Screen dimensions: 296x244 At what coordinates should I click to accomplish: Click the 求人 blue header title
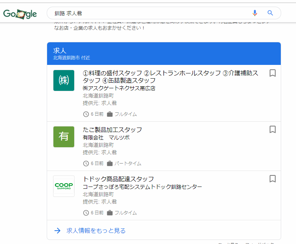click(x=60, y=50)
